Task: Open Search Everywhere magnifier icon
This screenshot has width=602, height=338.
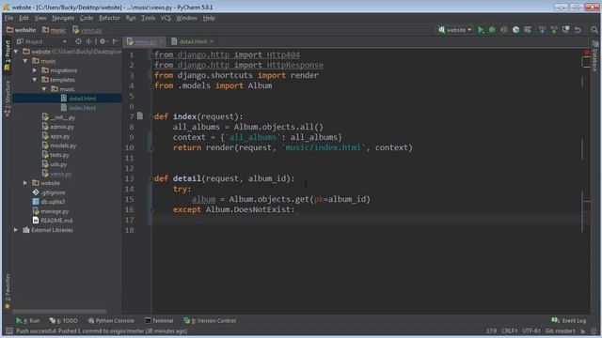Action: coord(594,30)
